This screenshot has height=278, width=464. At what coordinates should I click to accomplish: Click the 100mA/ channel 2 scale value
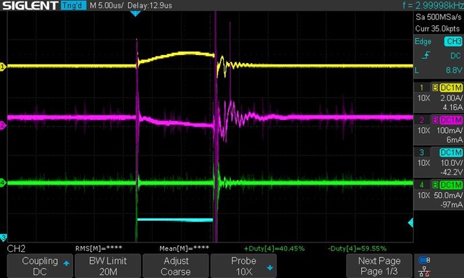coord(449,130)
